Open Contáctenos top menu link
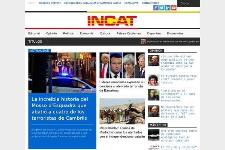 [150, 3]
